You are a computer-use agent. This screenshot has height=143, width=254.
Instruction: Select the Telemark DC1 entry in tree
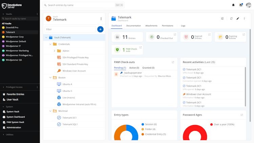(74, 118)
